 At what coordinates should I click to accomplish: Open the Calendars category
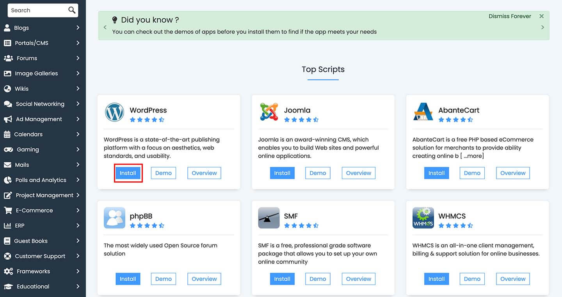point(42,134)
